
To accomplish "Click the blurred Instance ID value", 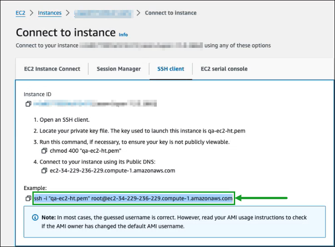I will [x=95, y=104].
